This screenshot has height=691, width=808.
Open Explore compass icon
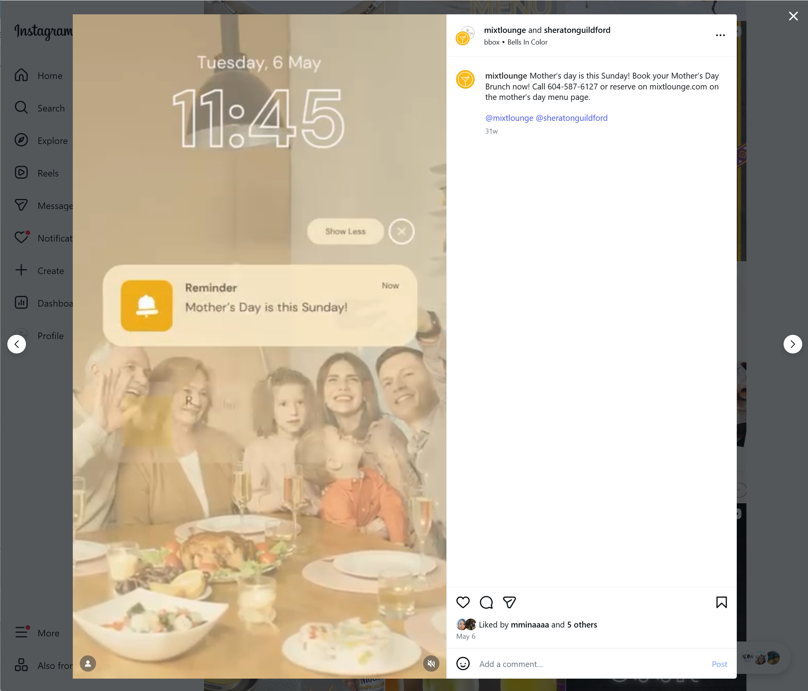click(x=21, y=141)
